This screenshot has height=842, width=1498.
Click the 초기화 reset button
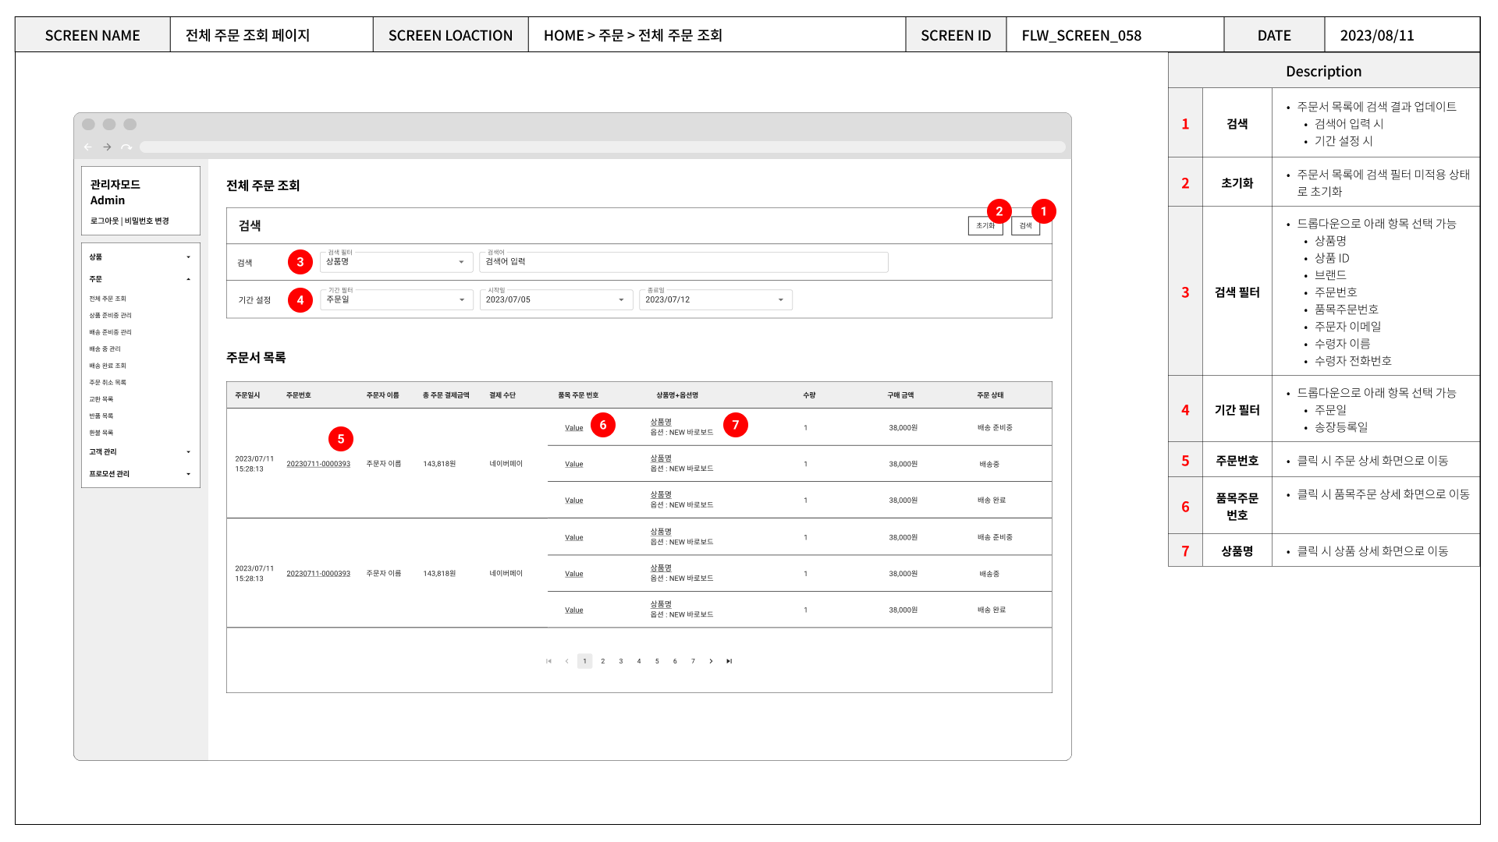coord(985,226)
